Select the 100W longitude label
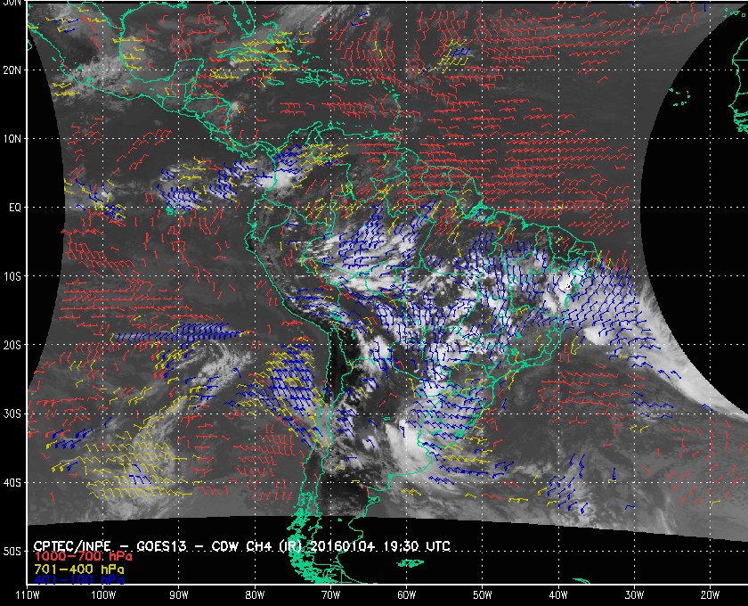Screen dimensions: 748x606 pos(103,595)
